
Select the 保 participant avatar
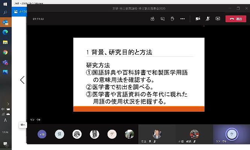pyautogui.click(x=59, y=134)
